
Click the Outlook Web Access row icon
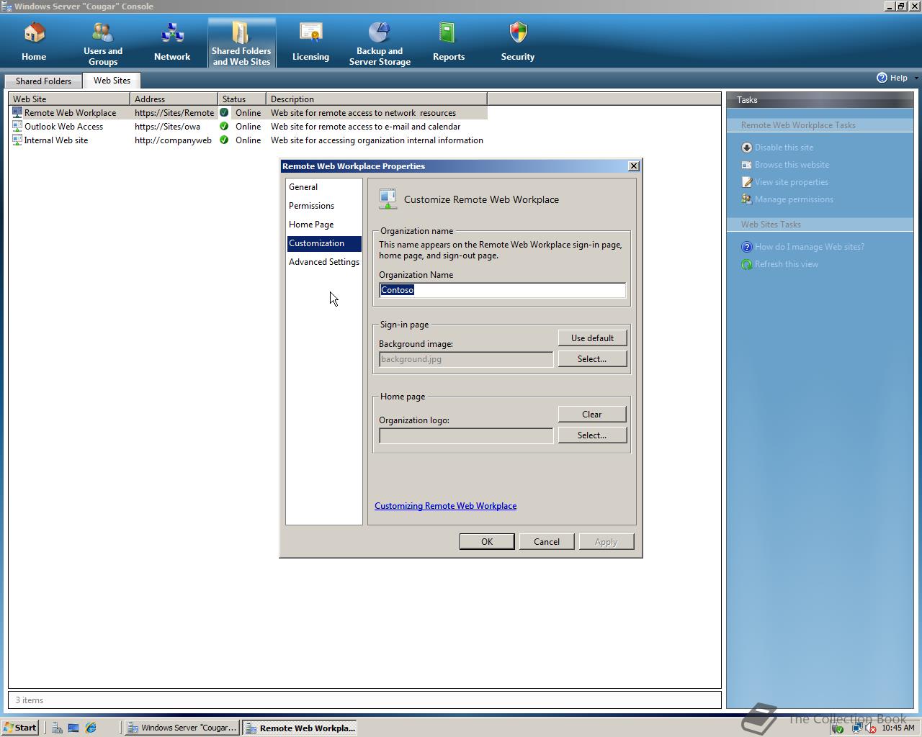(x=17, y=126)
